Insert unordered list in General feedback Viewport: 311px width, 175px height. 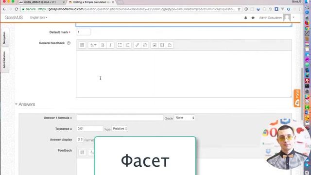pyautogui.click(x=120, y=45)
